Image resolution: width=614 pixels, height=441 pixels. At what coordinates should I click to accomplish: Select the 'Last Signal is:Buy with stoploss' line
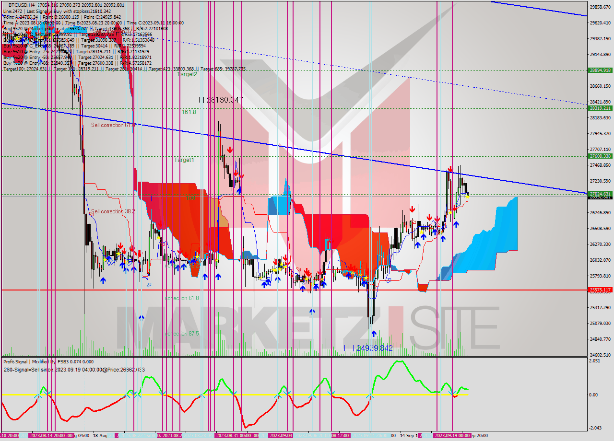[57, 11]
